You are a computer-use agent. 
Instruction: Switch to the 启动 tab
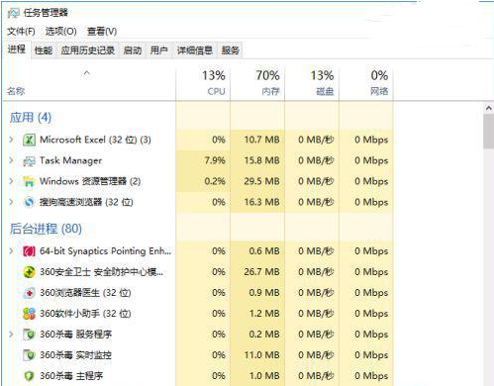point(133,50)
